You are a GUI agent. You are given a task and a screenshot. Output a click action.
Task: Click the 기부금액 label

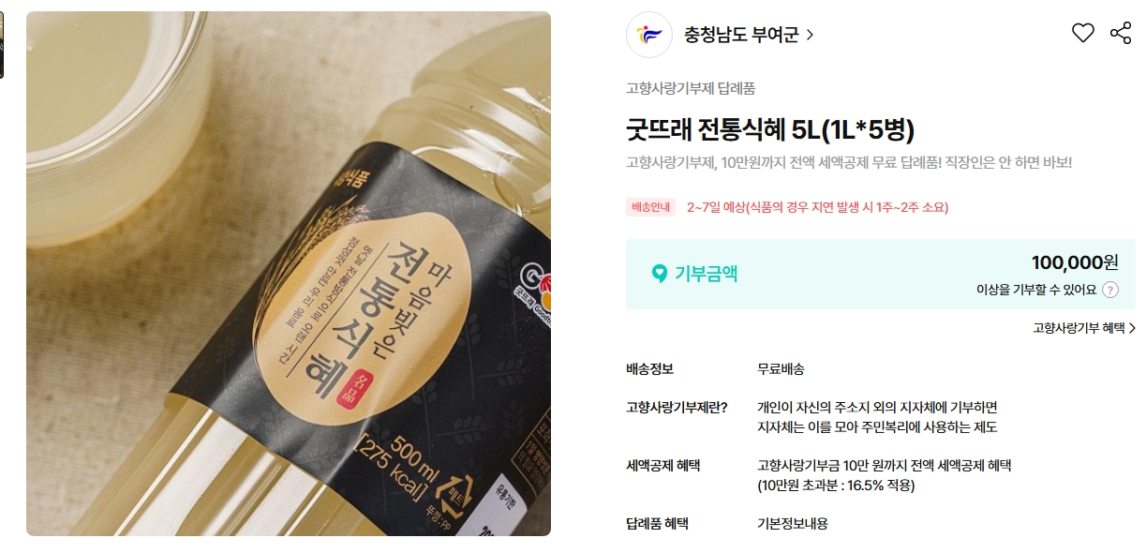[x=706, y=274]
